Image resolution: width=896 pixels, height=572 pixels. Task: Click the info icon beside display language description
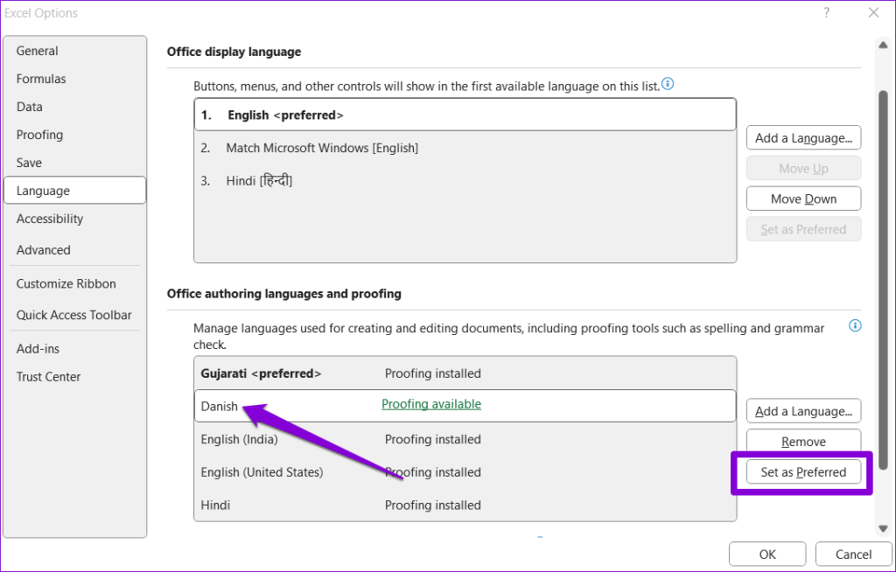point(668,85)
